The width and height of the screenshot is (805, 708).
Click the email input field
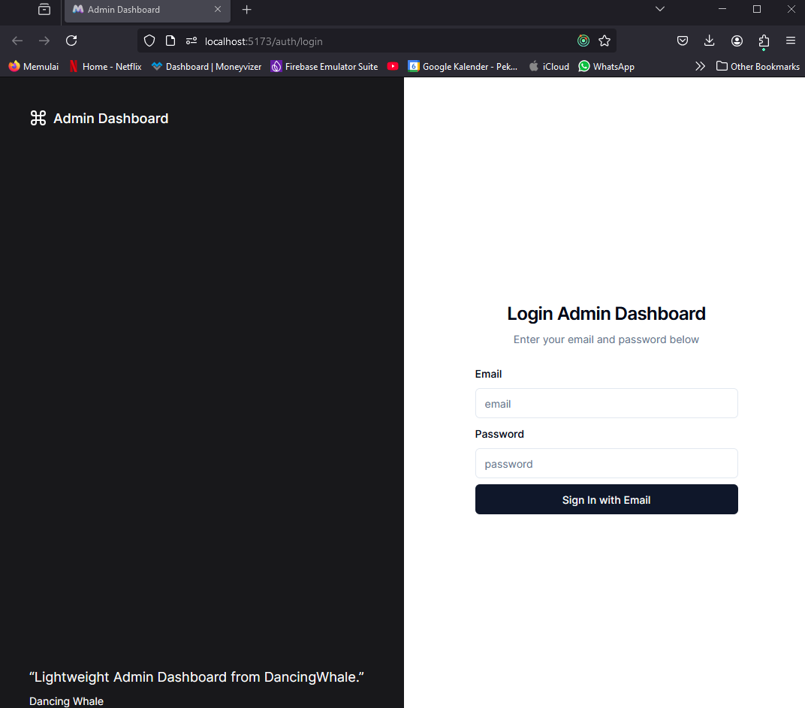tap(606, 403)
